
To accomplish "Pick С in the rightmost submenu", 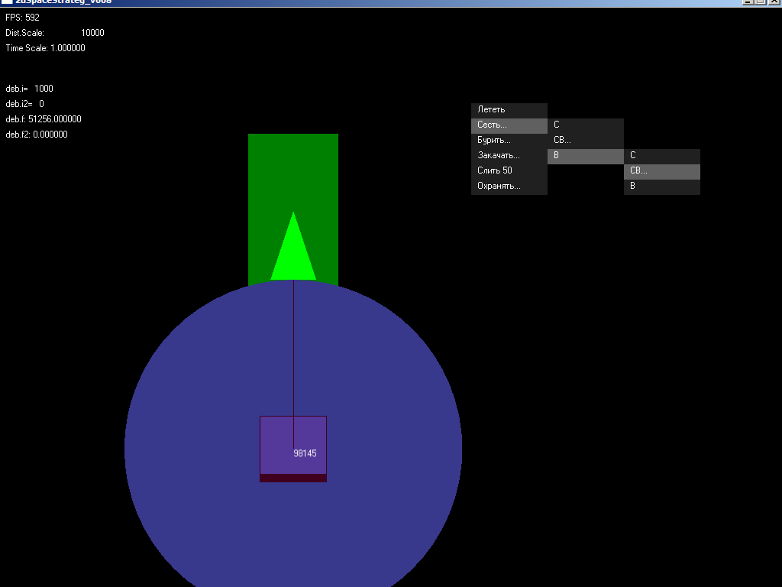I will click(661, 156).
